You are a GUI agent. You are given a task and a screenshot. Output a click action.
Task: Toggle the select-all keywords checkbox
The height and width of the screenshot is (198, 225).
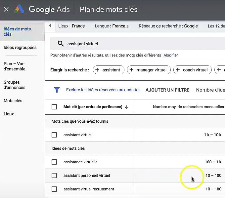coord(54,107)
